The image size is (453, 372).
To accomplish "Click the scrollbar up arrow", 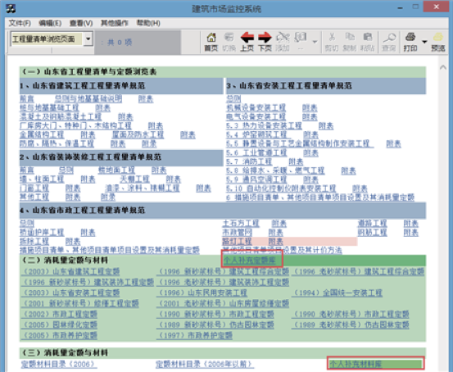I will [x=443, y=67].
